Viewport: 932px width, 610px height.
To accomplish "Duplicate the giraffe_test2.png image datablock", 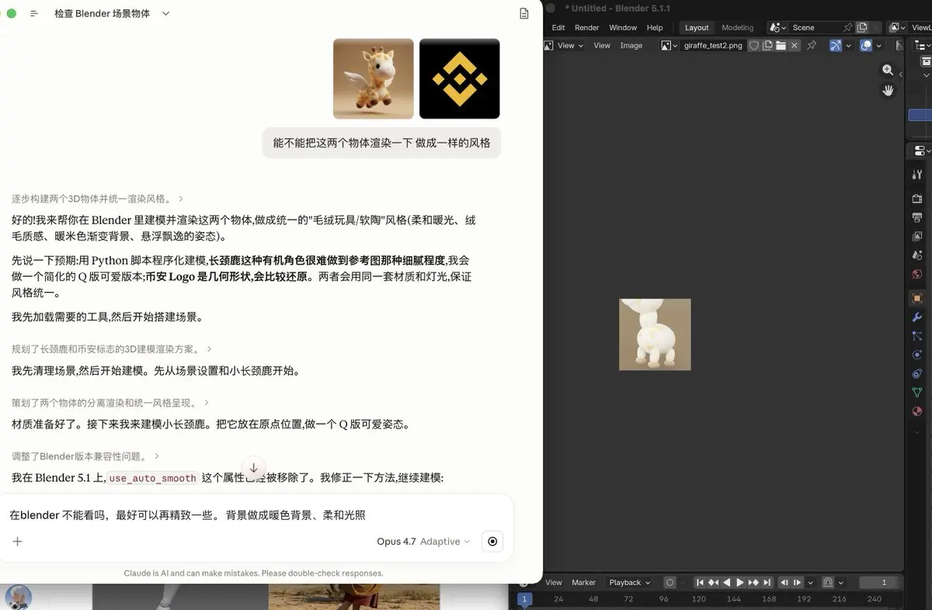I will (767, 46).
